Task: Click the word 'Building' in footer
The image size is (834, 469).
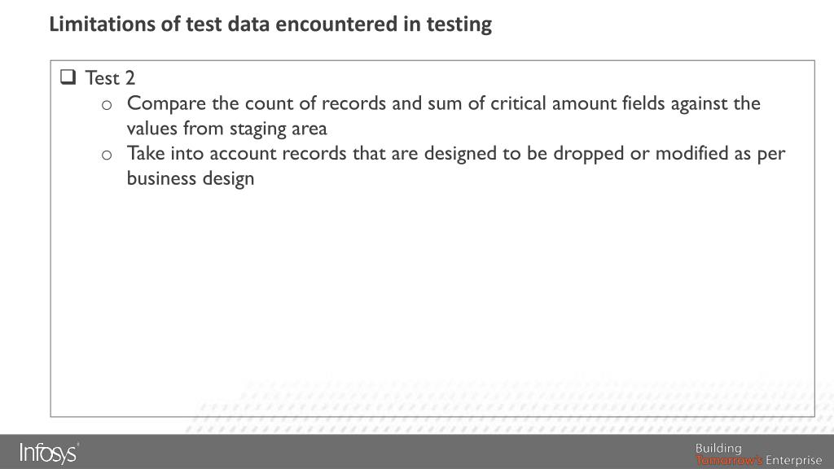Action: (x=718, y=449)
